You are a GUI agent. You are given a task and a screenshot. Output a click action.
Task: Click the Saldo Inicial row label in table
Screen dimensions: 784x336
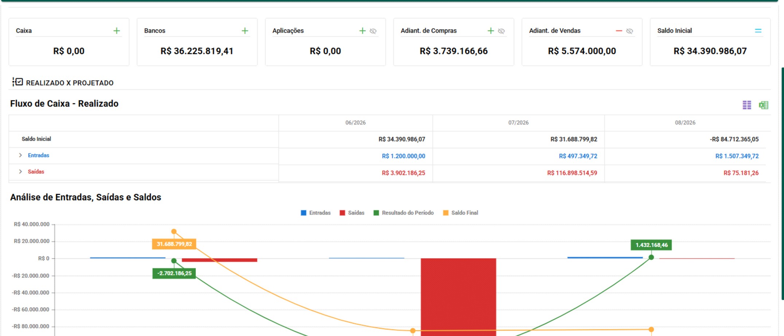point(36,139)
